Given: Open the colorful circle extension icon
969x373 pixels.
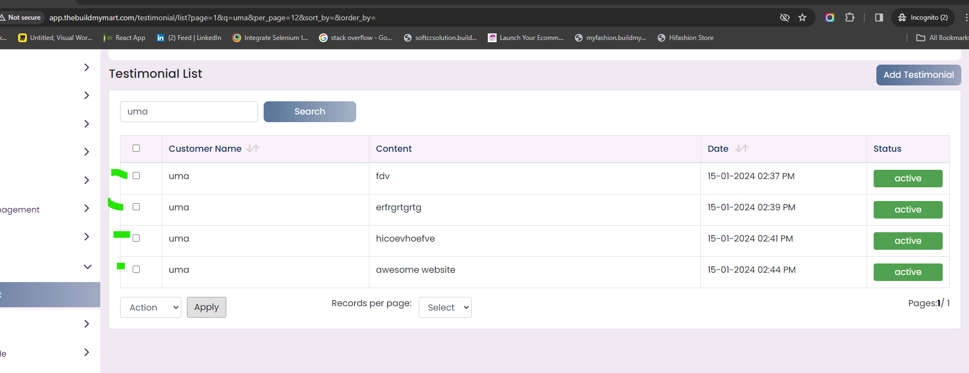Looking at the screenshot, I should [830, 18].
